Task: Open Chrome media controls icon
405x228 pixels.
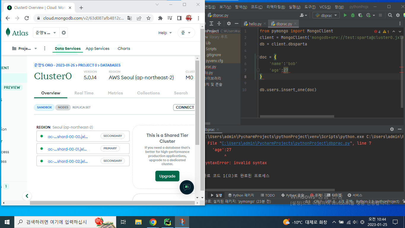Action: pyautogui.click(x=170, y=18)
